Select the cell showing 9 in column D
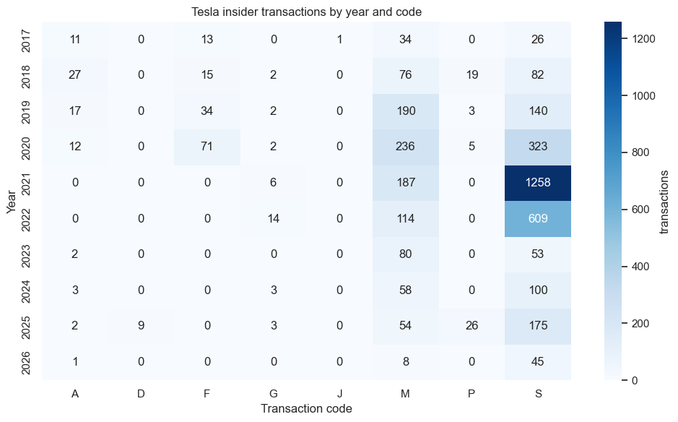Screen dimensions: 678x422 [141, 326]
